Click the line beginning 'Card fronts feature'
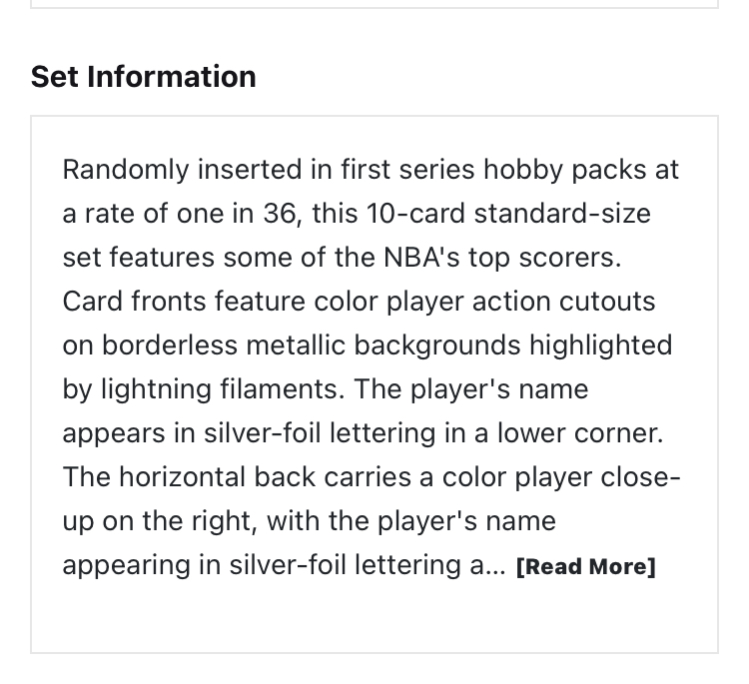The height and width of the screenshot is (684, 749). [x=359, y=302]
